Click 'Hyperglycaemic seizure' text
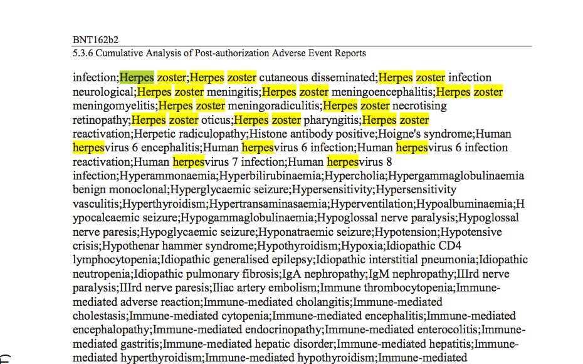 (x=229, y=190)
